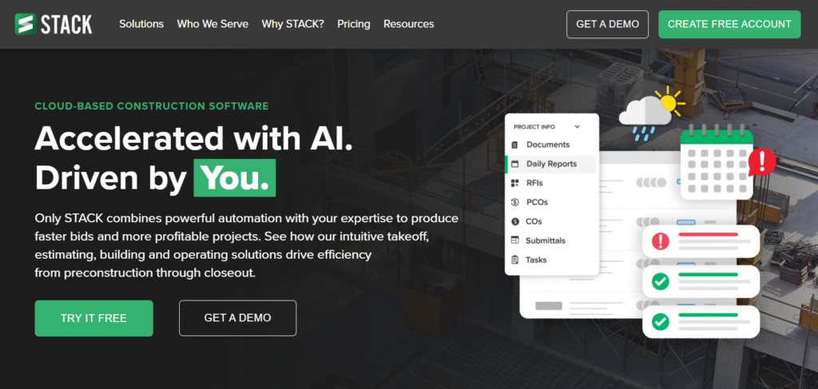
Task: Click the CLOUD-BASED CONSTRUCTION SOFTWARE tagline
Action: tap(152, 106)
